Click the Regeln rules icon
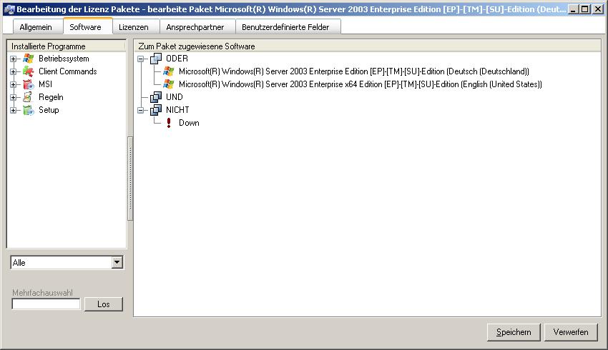This screenshot has width=608, height=350. [x=29, y=97]
